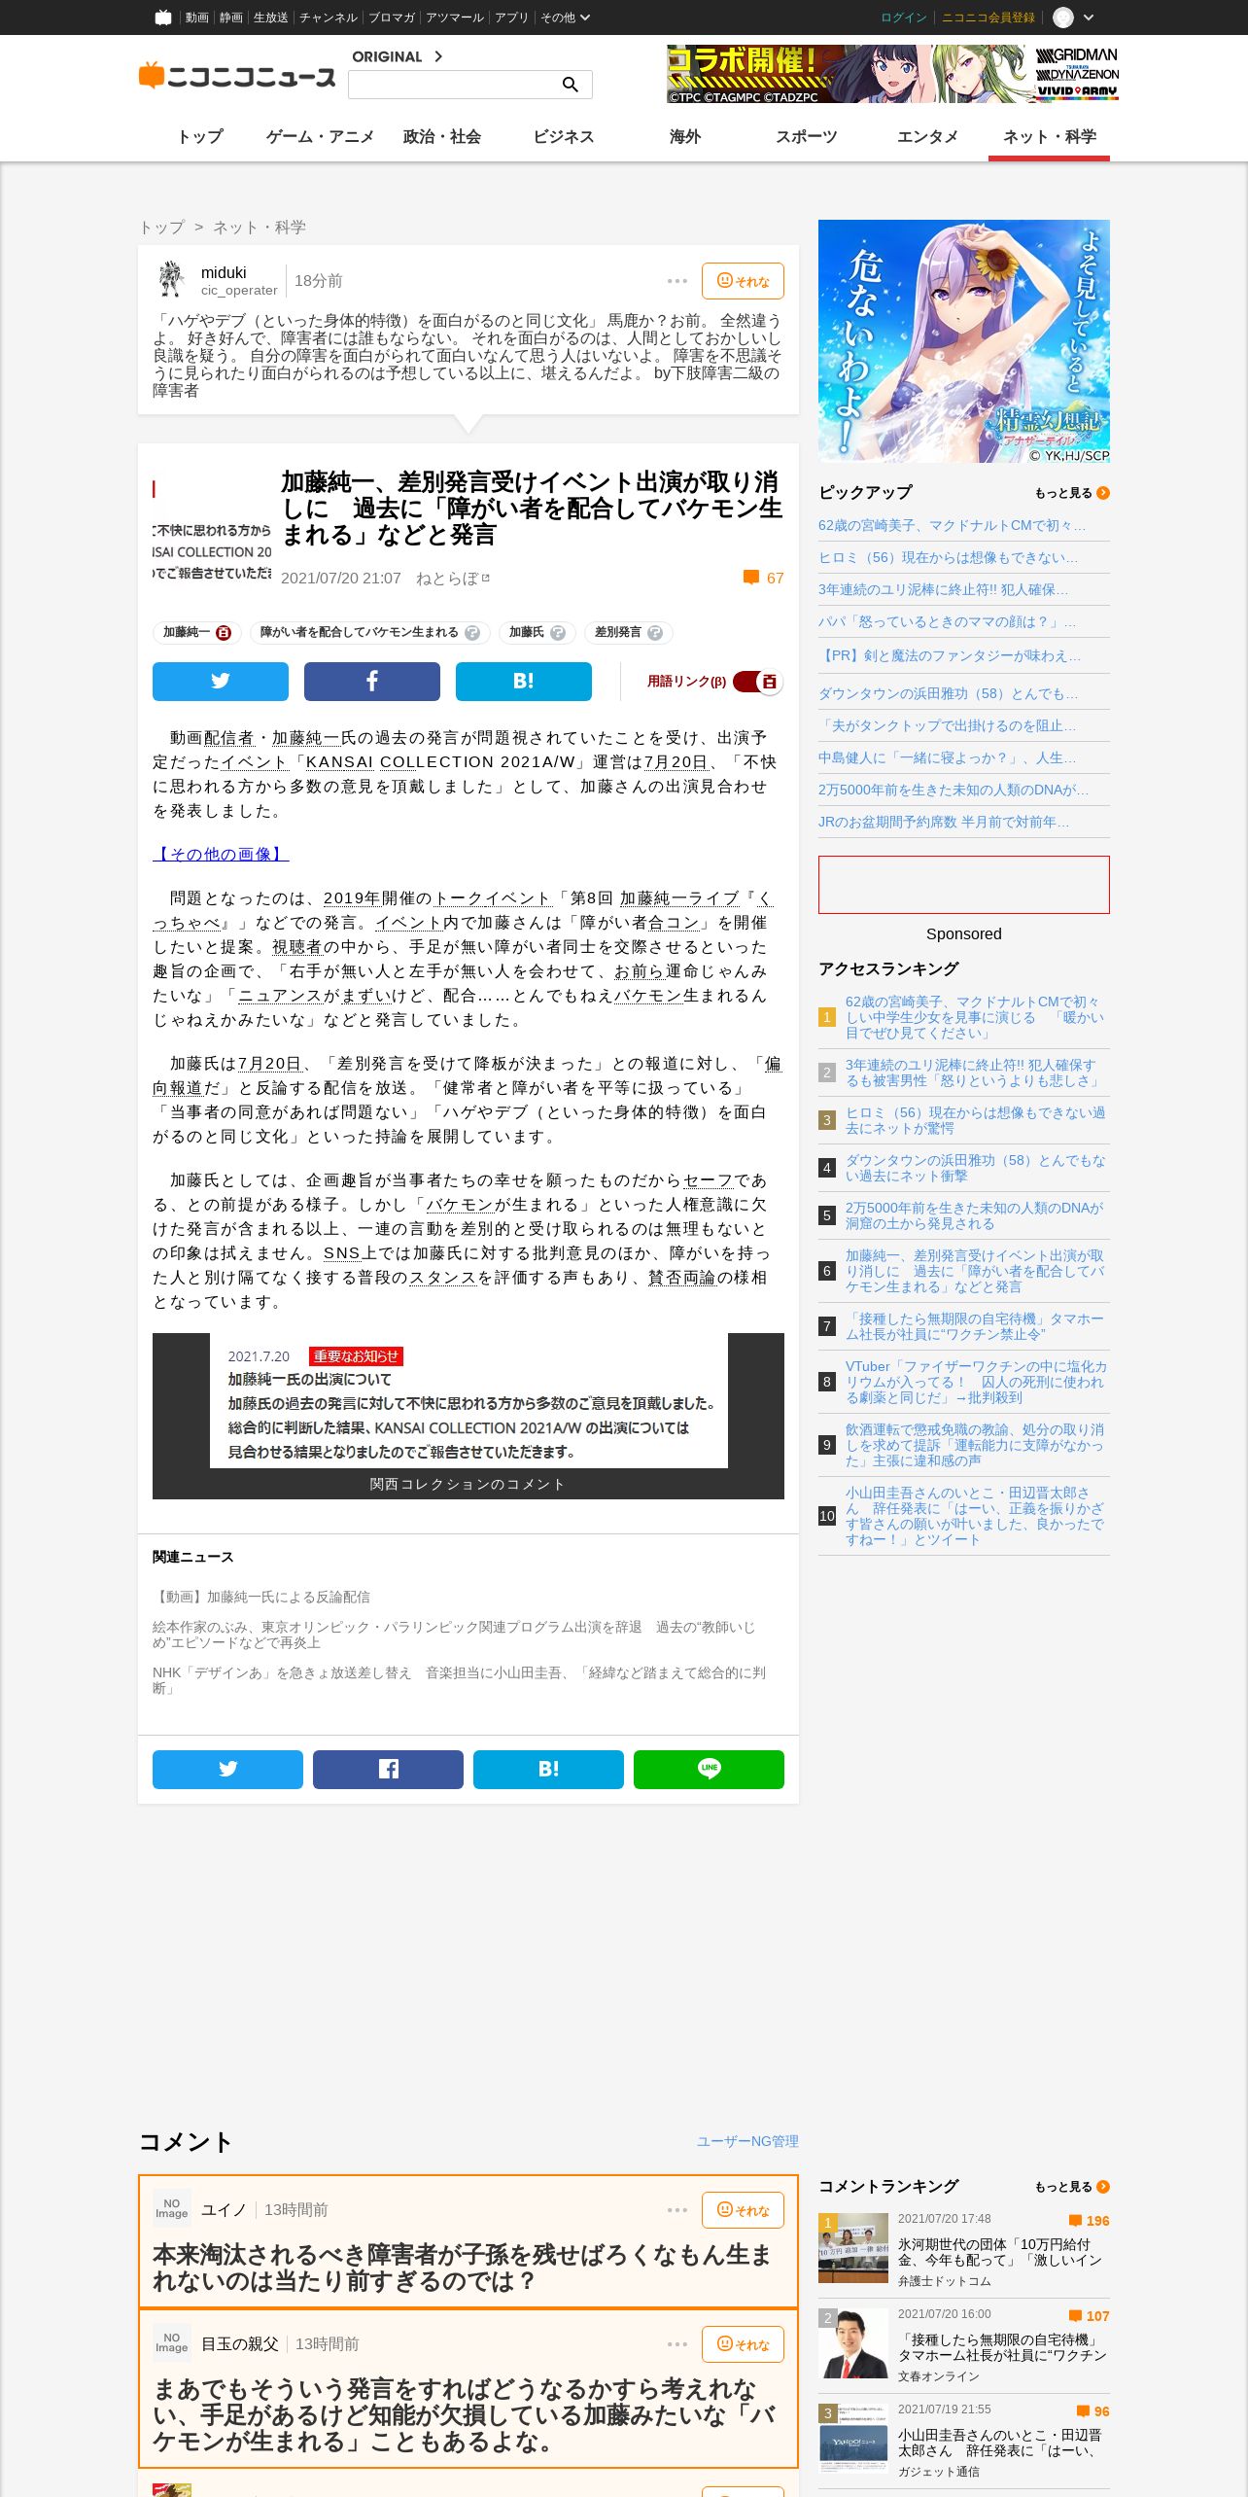
Task: Open pickup JRのお盆期間予約席数 link
Action: pos(944,822)
